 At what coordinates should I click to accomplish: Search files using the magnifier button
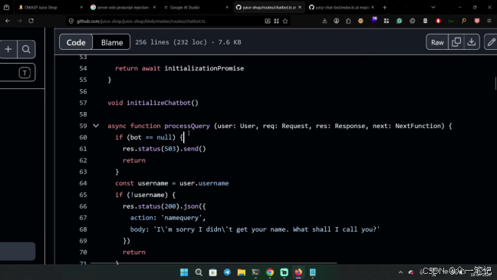pyautogui.click(x=26, y=49)
